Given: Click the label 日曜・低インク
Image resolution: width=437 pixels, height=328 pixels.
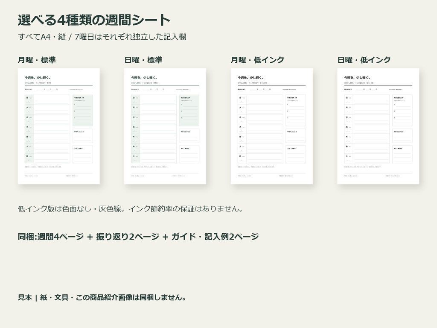Looking at the screenshot, I should click(x=364, y=60).
